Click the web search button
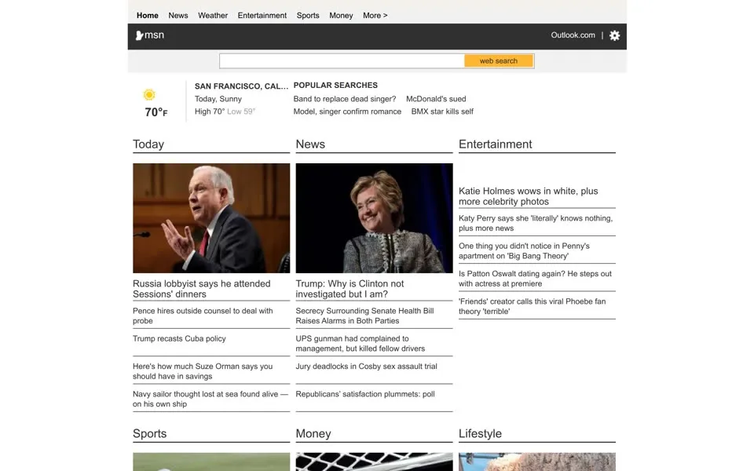This screenshot has height=471, width=754. 499,61
